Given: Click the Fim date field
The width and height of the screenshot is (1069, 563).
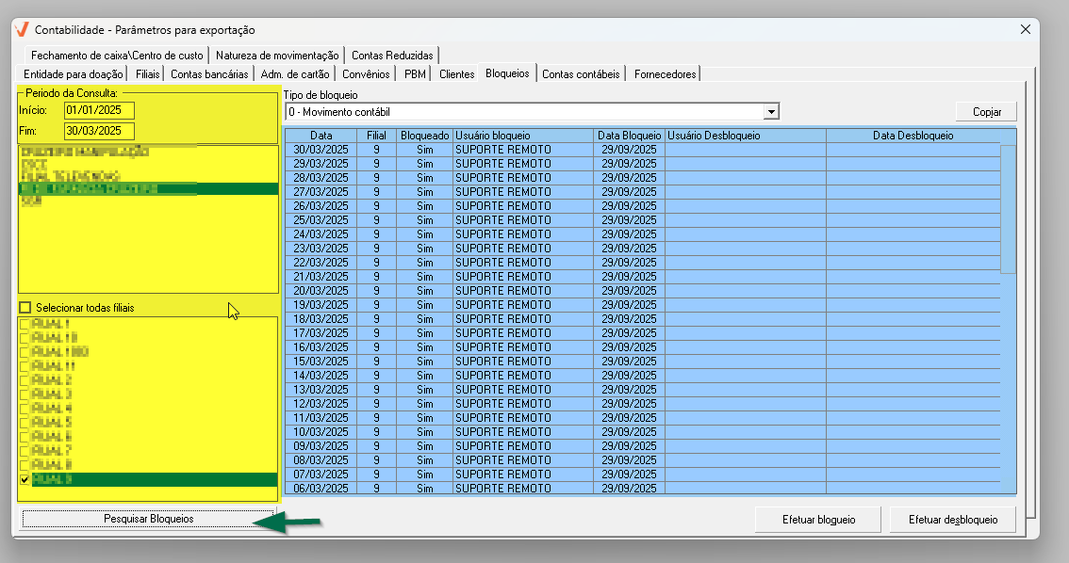Looking at the screenshot, I should (x=99, y=131).
